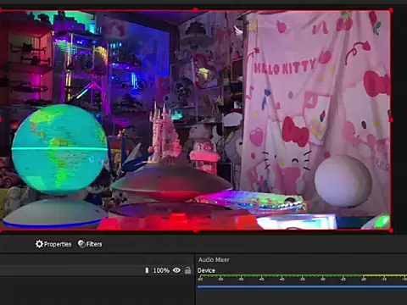
Task: Click the bottom-right corner red handle
Action: tap(391, 230)
